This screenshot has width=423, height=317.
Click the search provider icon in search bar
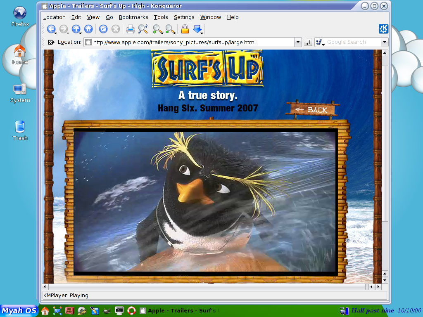(x=320, y=42)
